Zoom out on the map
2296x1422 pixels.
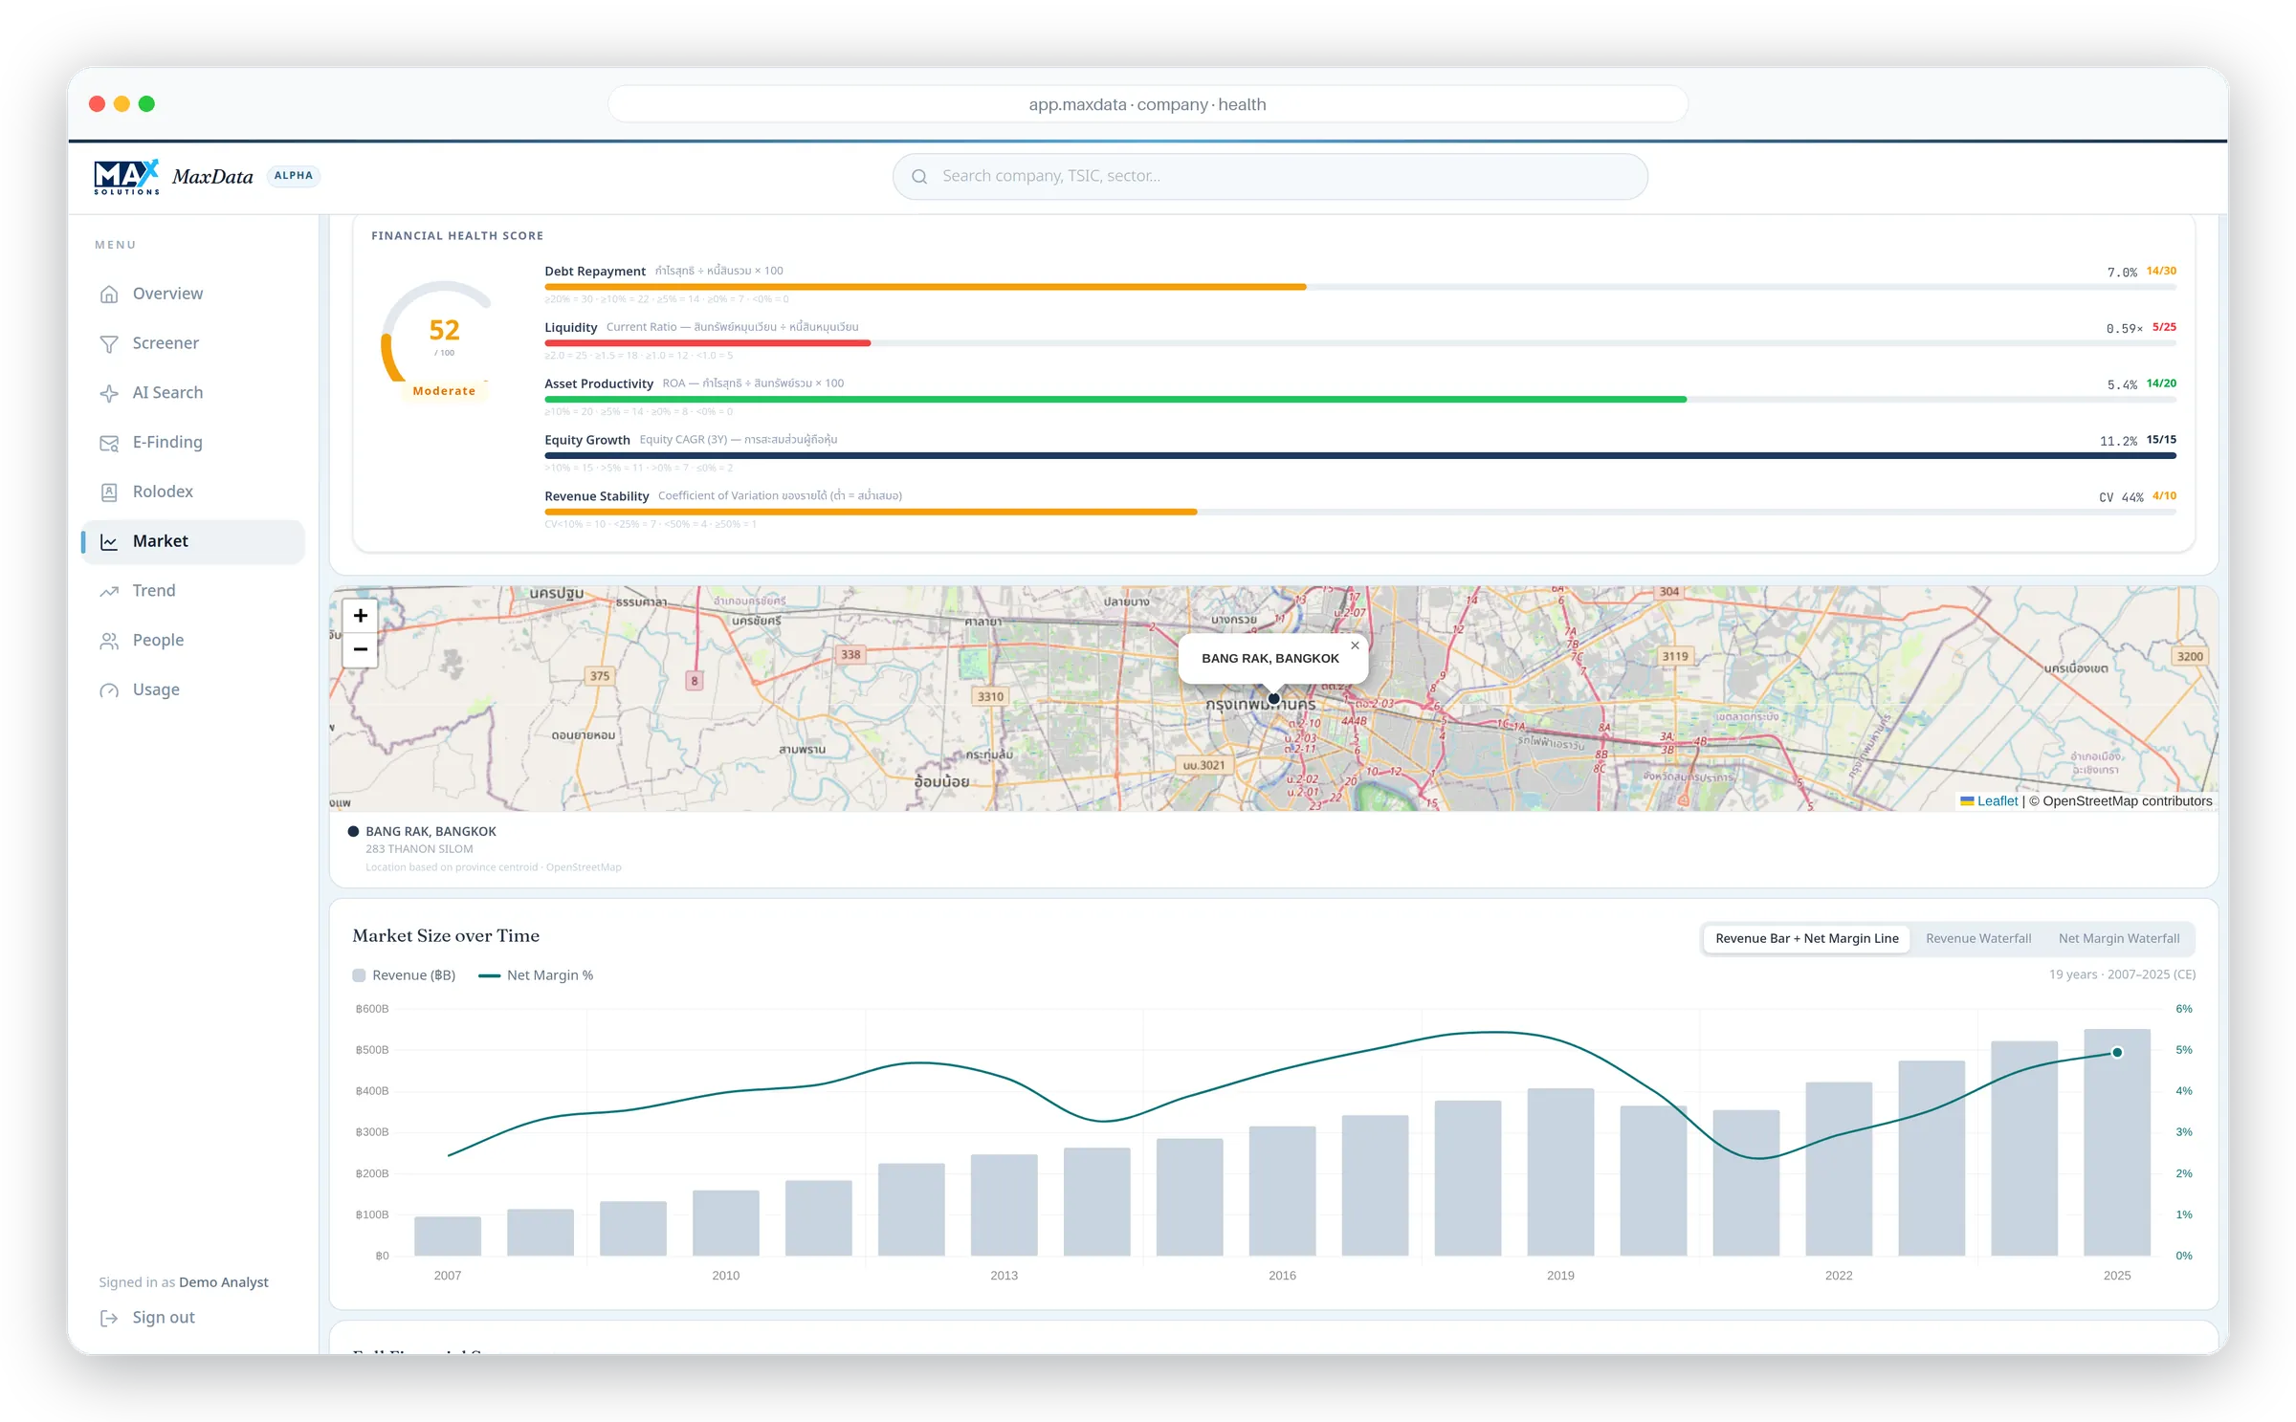click(x=361, y=649)
